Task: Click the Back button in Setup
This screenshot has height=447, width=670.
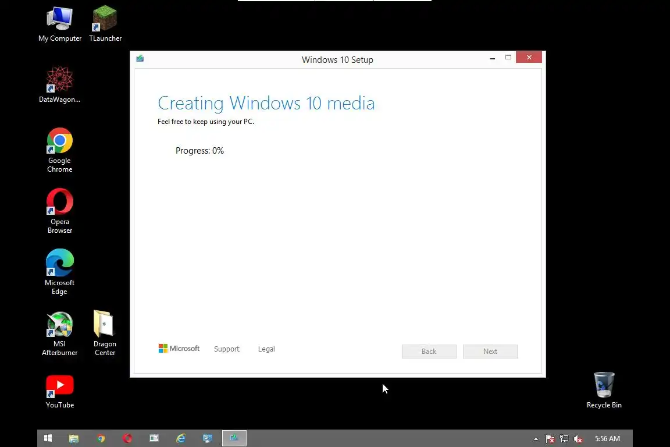Action: [x=429, y=352]
